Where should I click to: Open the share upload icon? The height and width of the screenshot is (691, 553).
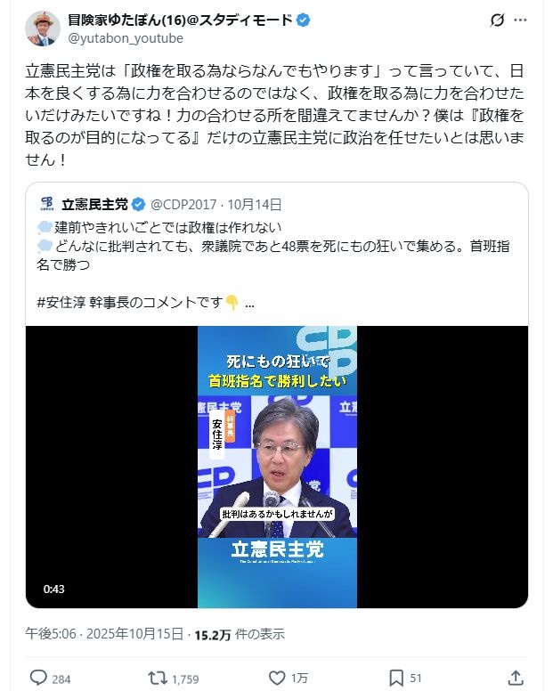pos(516,678)
